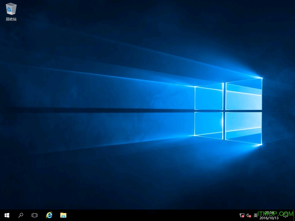Screen dimensions: 295x221
Task: Launch Internet Explorer
Action: click(49, 215)
